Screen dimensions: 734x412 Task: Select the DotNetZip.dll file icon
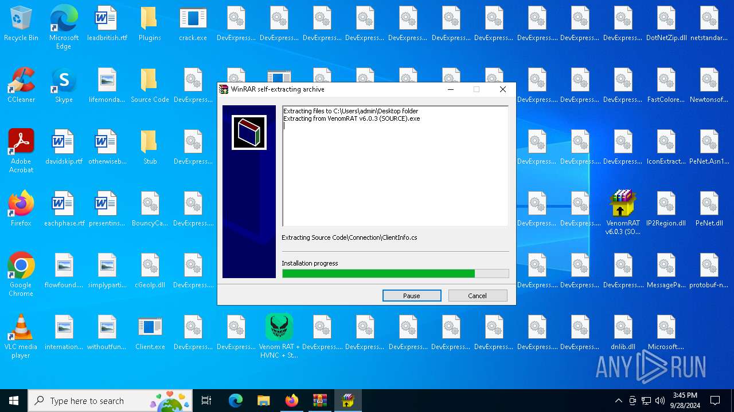pos(666,23)
